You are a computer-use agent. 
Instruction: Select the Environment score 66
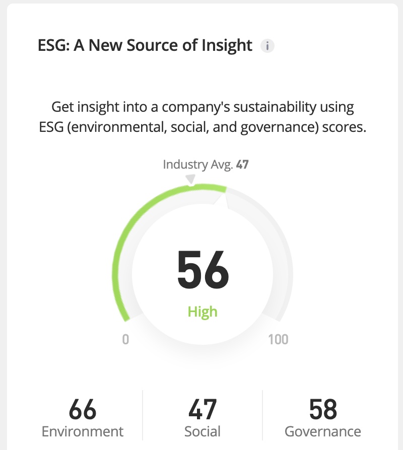pyautogui.click(x=83, y=410)
